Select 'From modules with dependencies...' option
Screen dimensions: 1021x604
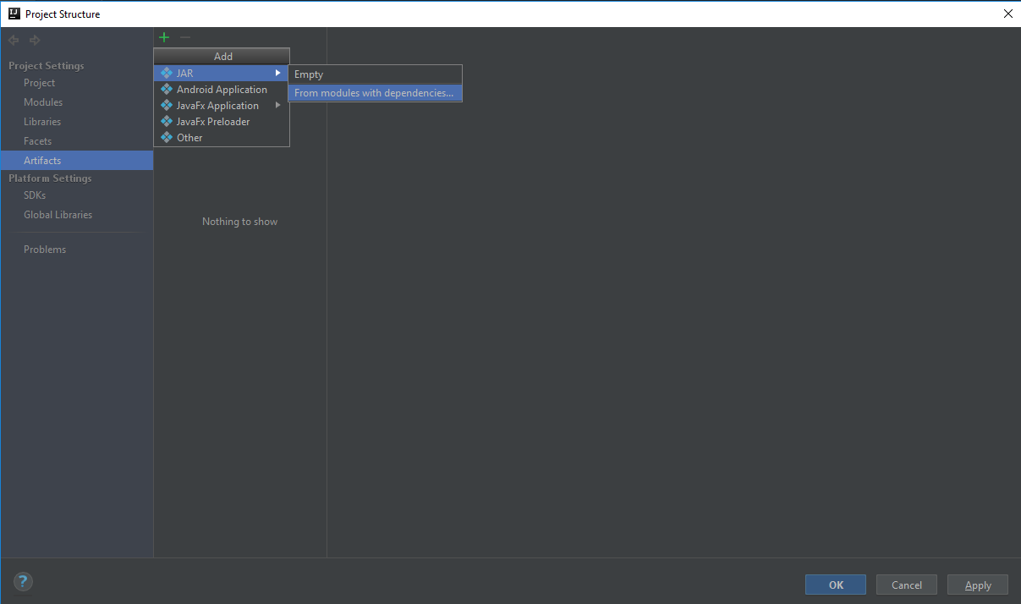coord(374,93)
